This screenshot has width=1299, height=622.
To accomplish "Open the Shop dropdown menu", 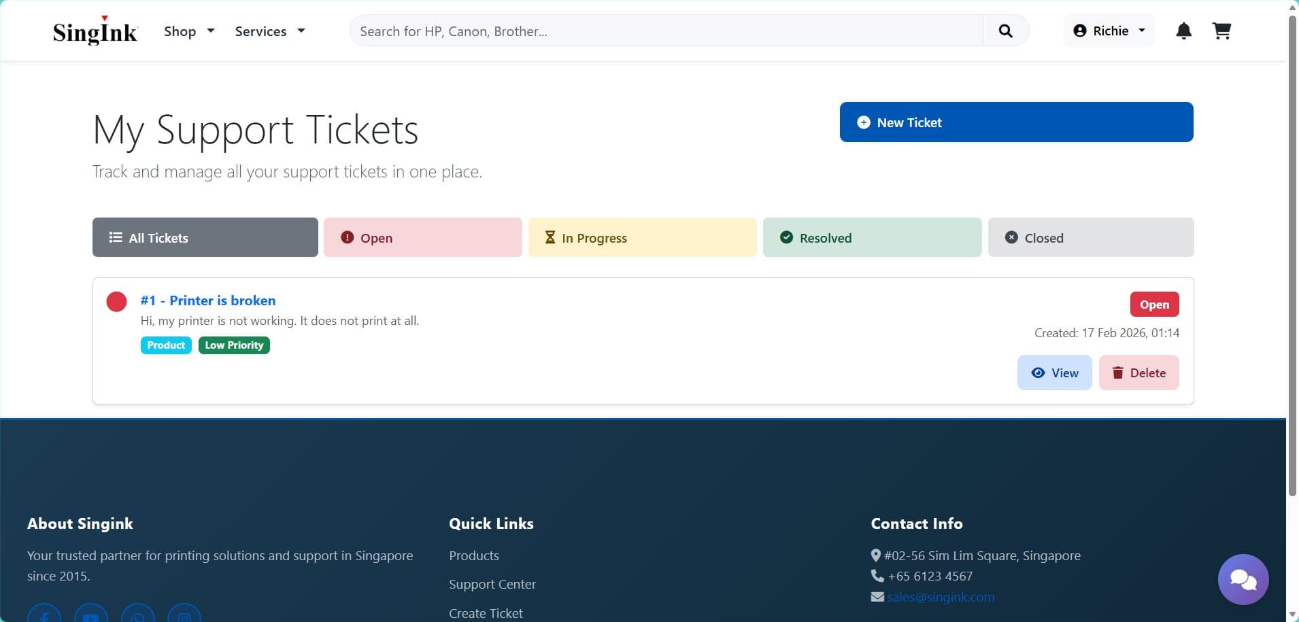I will (x=189, y=31).
